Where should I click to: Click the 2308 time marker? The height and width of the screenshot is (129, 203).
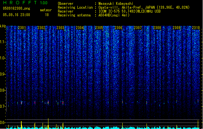pos(157,27)
